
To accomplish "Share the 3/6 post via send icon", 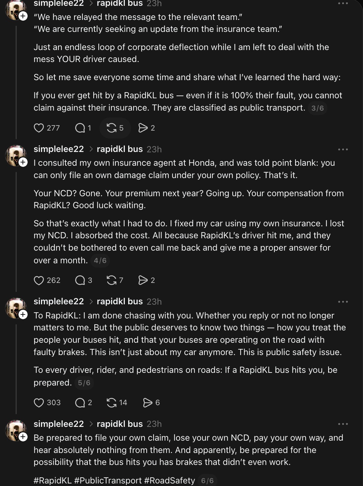I will 143,128.
